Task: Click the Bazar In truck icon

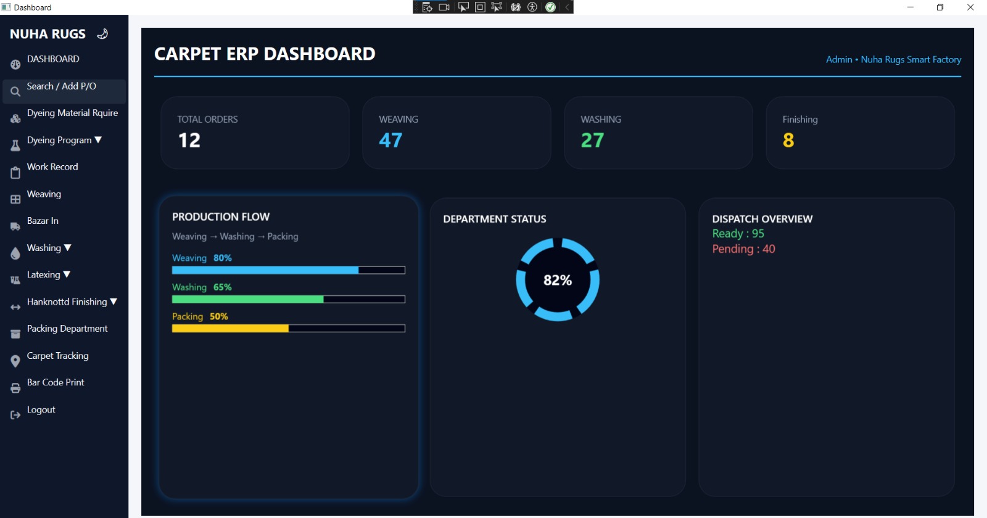Action: pyautogui.click(x=15, y=226)
